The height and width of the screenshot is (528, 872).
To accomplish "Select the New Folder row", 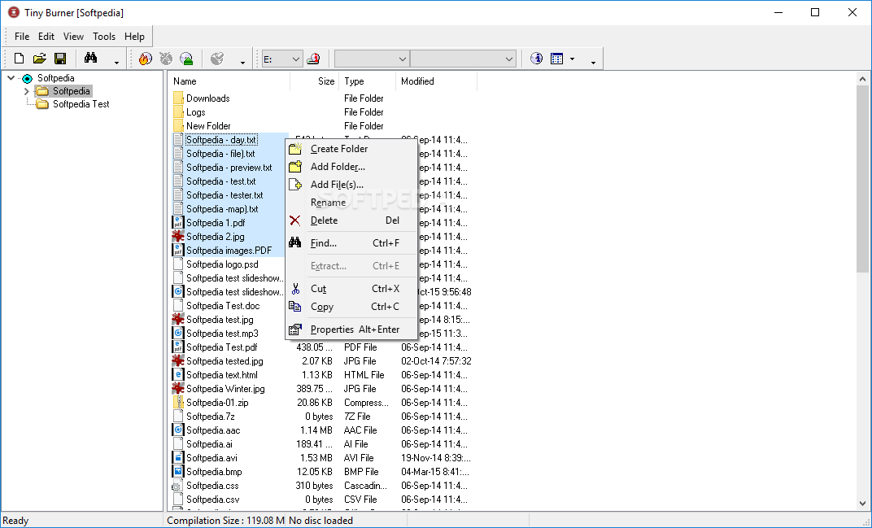I will click(x=208, y=126).
